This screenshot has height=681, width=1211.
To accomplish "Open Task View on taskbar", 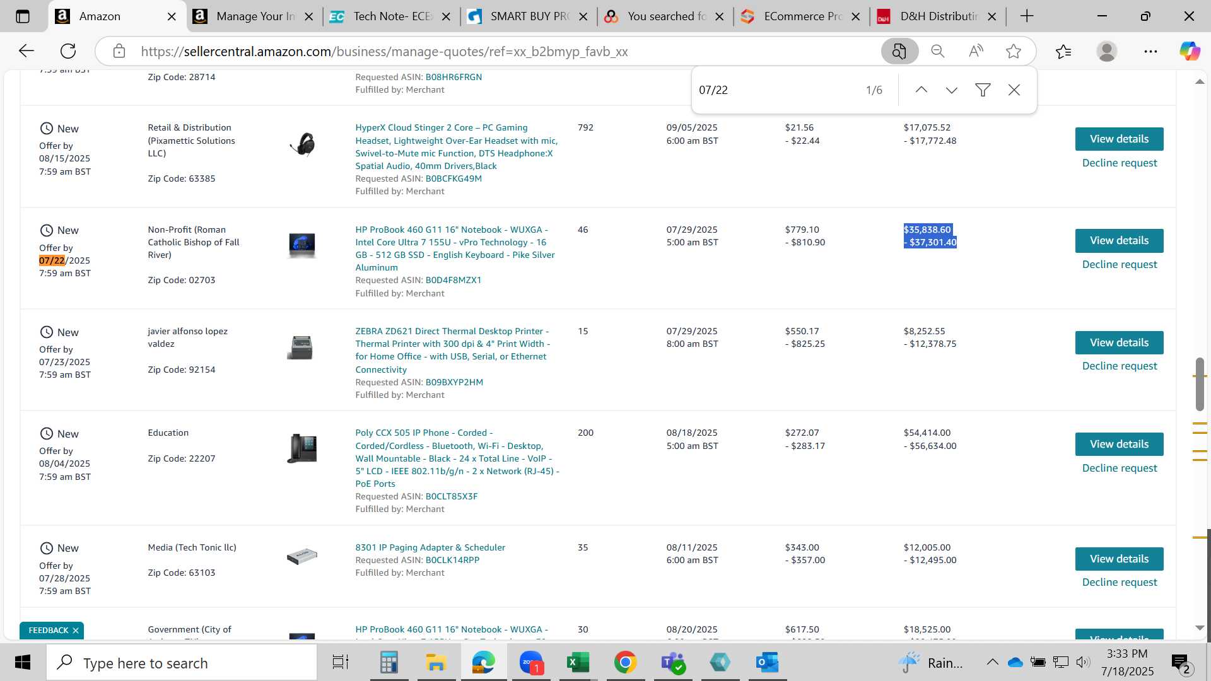I will click(x=341, y=663).
